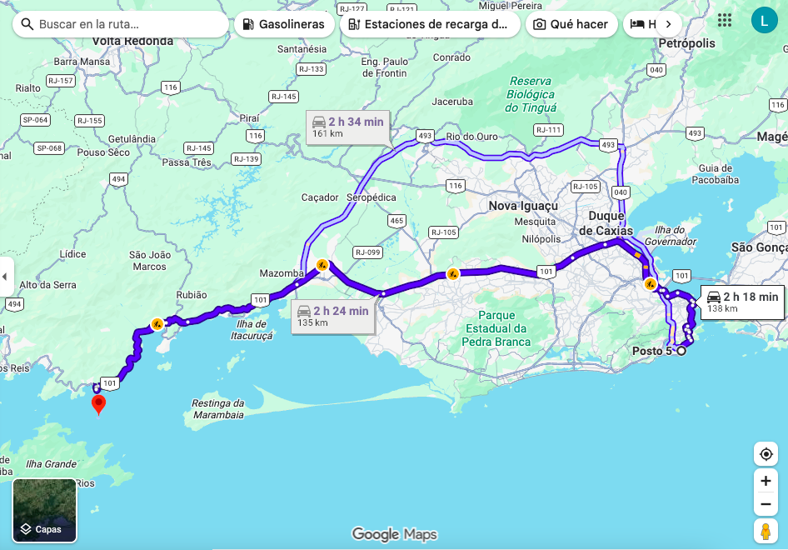Click the Mazomba town label
The width and height of the screenshot is (788, 550).
click(x=282, y=273)
